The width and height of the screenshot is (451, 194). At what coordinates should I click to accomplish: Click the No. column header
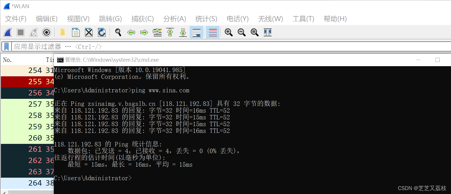coord(22,60)
